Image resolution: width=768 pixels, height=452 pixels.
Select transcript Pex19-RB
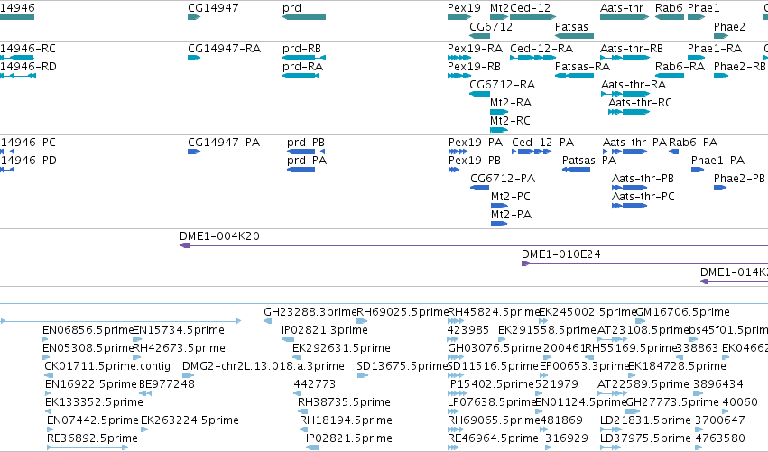click(459, 76)
